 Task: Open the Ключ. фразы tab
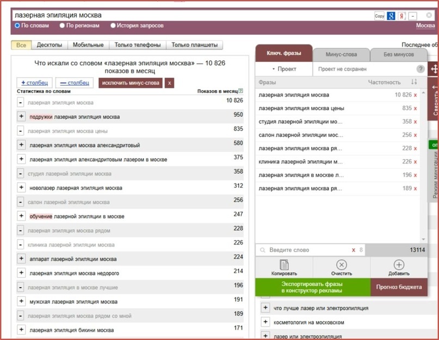(x=284, y=53)
